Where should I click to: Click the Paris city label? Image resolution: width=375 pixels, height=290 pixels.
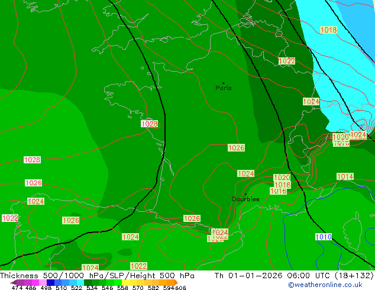coord(224,88)
